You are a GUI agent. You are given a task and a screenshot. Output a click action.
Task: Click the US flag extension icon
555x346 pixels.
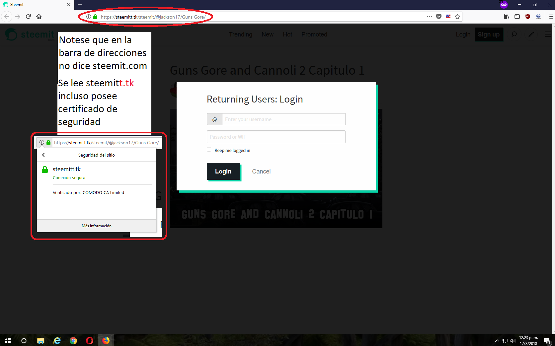click(x=448, y=17)
